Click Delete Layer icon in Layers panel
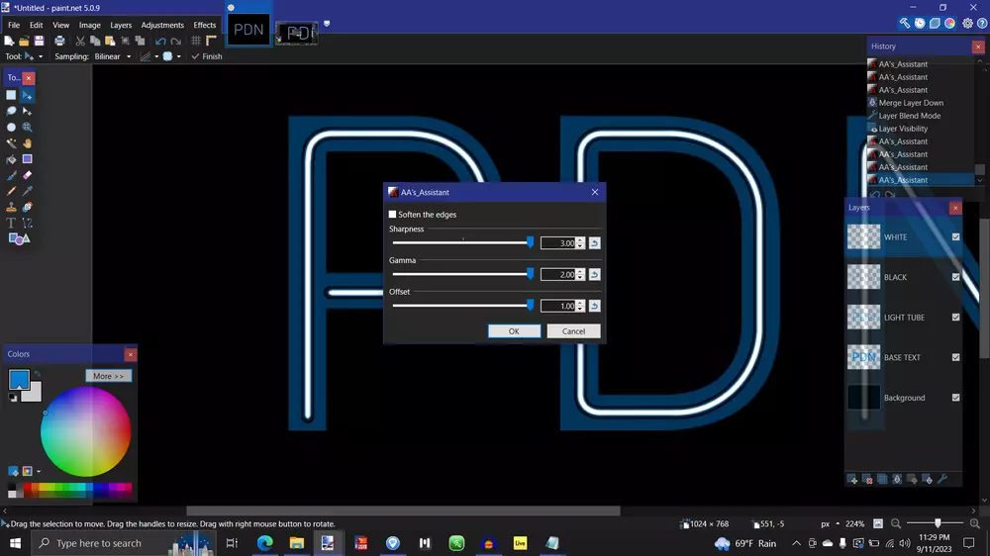Screen dimensions: 990x556 [x=867, y=480]
